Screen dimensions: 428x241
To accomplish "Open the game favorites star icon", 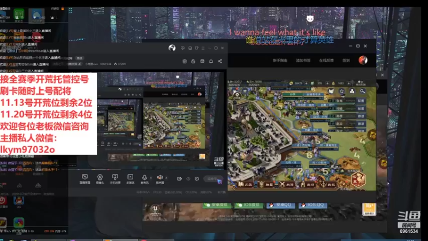I will 341,91.
